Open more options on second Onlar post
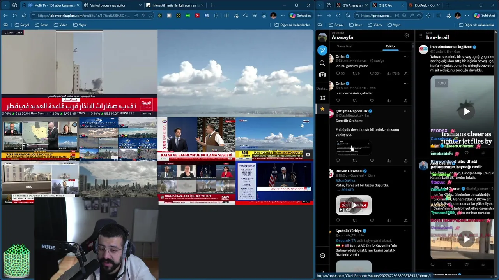Viewport: 499px width, 280px height. tap(405, 84)
